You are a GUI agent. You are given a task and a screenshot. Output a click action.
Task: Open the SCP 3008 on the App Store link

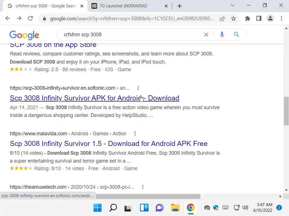click(x=53, y=45)
